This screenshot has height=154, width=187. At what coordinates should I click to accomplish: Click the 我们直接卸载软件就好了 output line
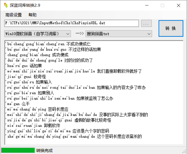pyautogui.click(x=73, y=71)
